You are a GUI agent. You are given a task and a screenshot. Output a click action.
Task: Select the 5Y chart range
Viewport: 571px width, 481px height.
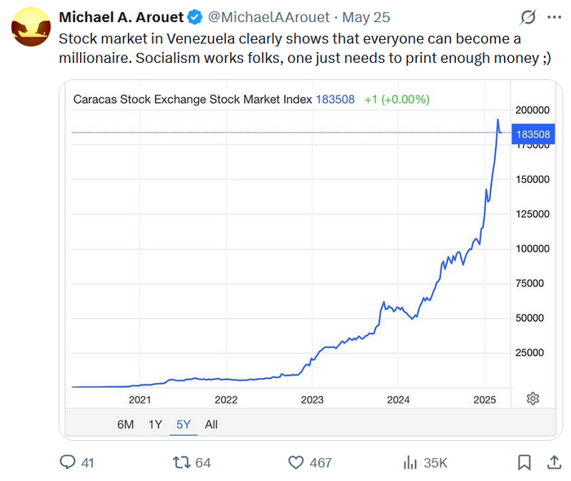[184, 425]
